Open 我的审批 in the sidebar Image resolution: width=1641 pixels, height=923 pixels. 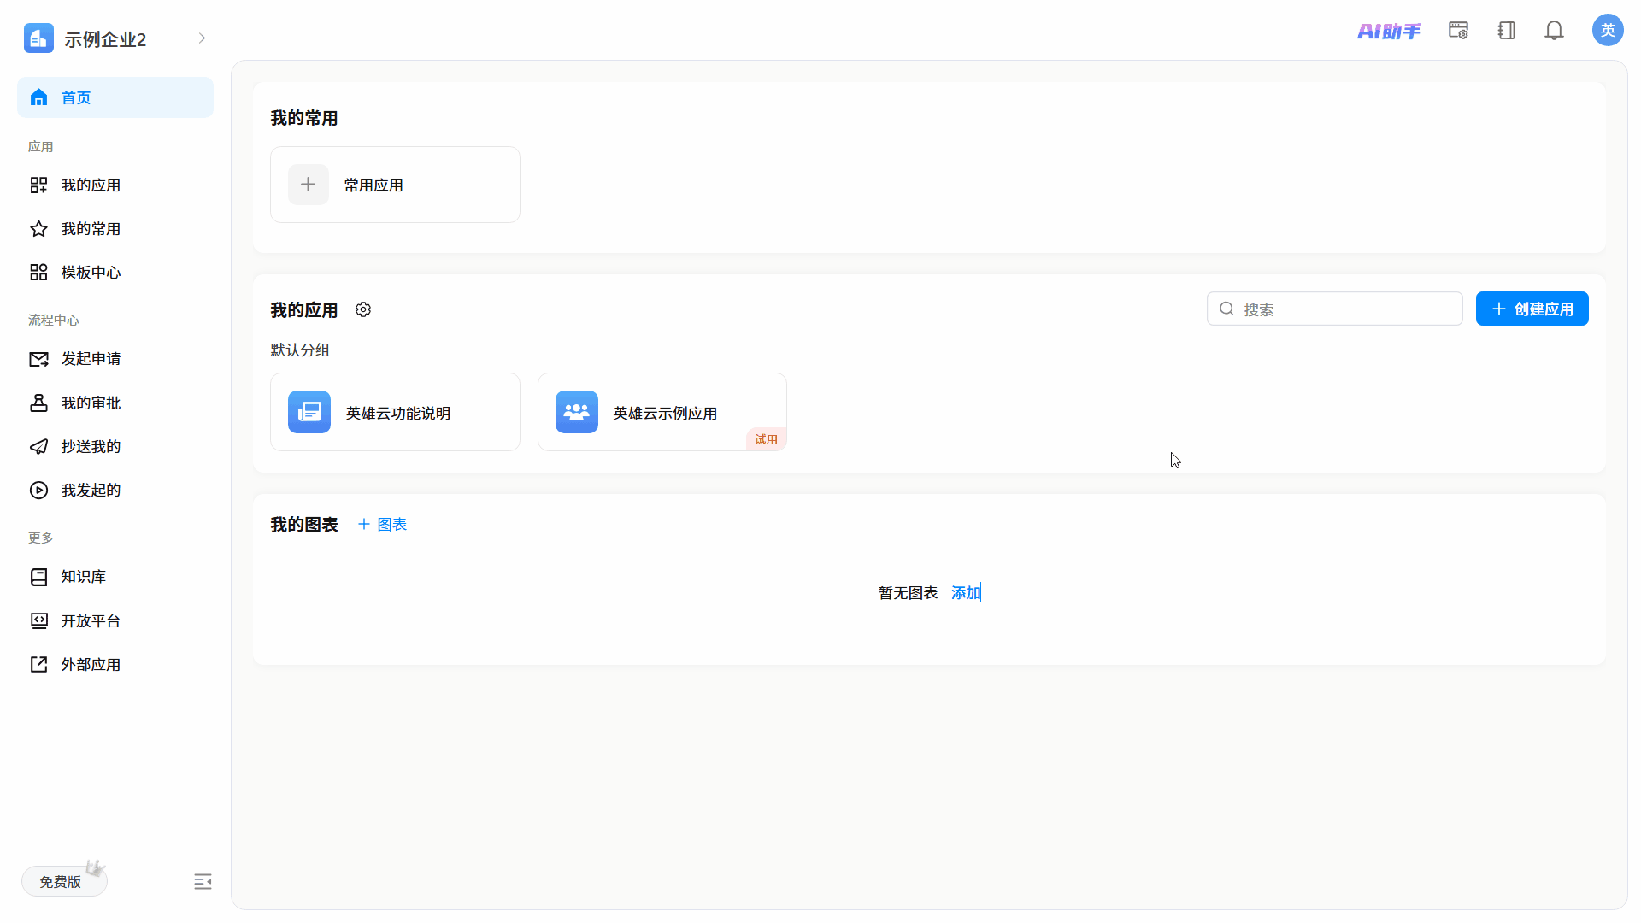[115, 403]
